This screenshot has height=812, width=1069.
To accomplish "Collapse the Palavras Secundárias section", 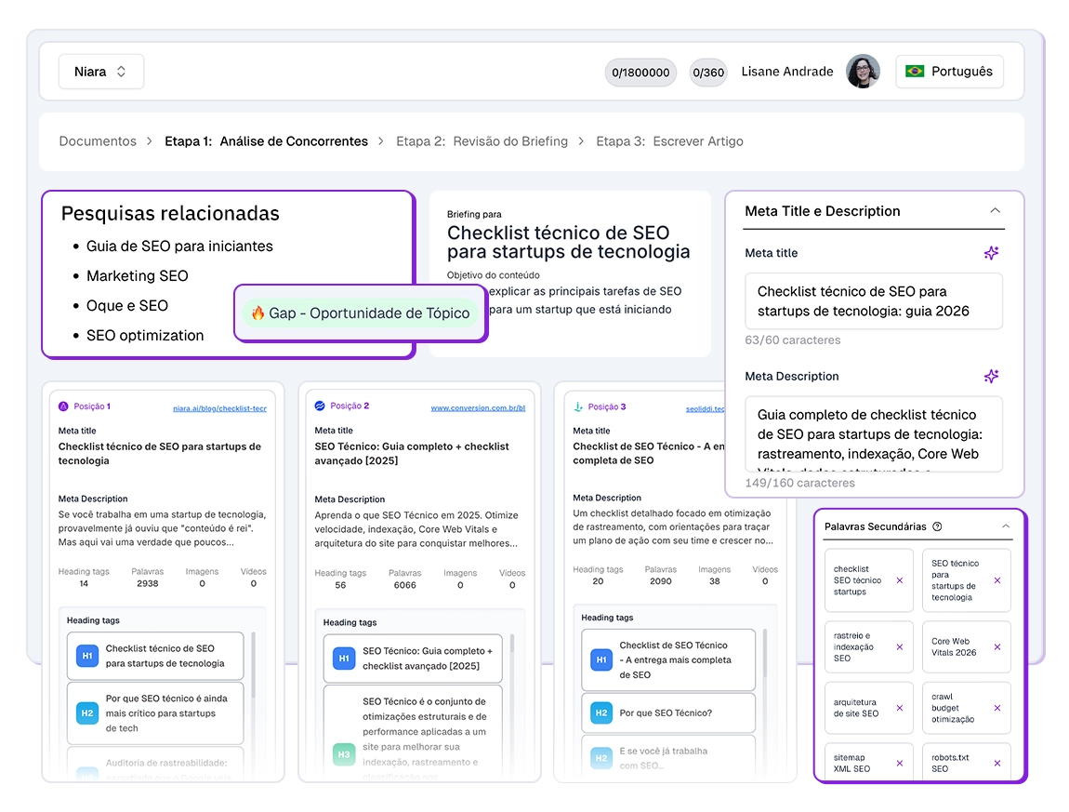I will point(1005,526).
